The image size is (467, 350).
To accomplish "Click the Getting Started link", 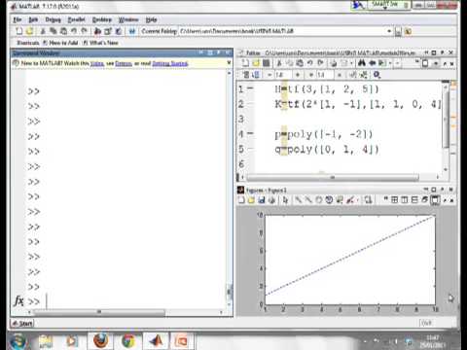I will pyautogui.click(x=170, y=63).
